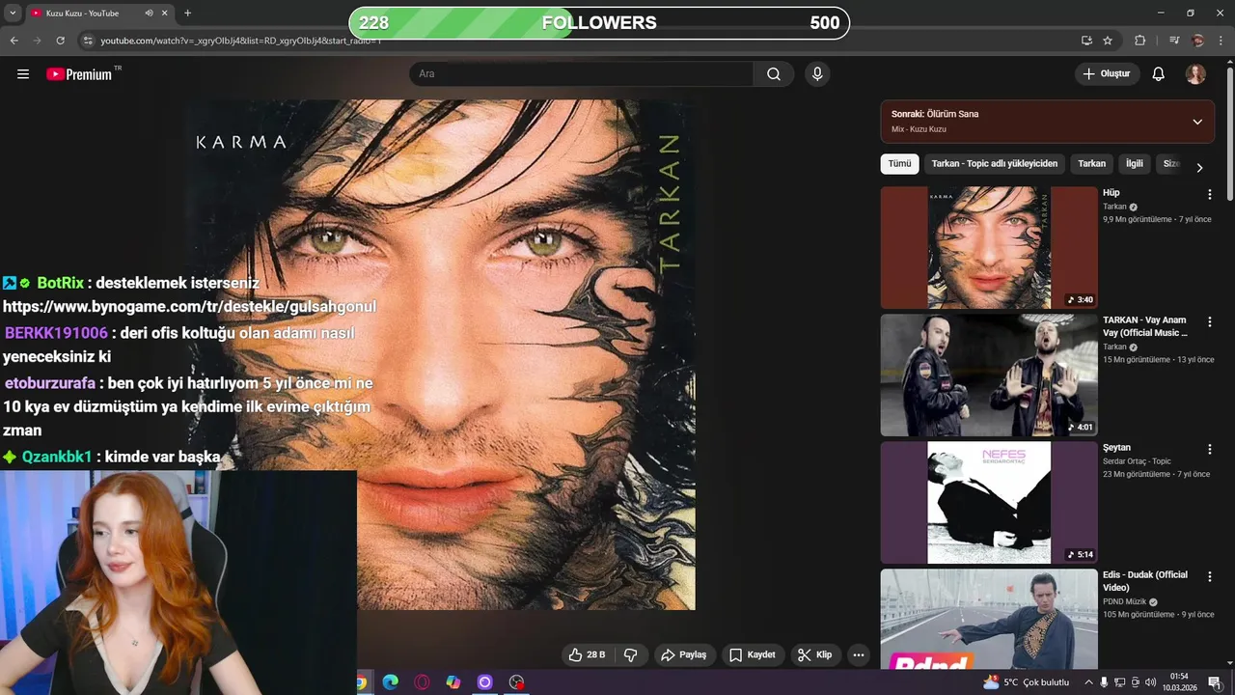
Task: Open the Hüp video thumbnail
Action: click(989, 247)
